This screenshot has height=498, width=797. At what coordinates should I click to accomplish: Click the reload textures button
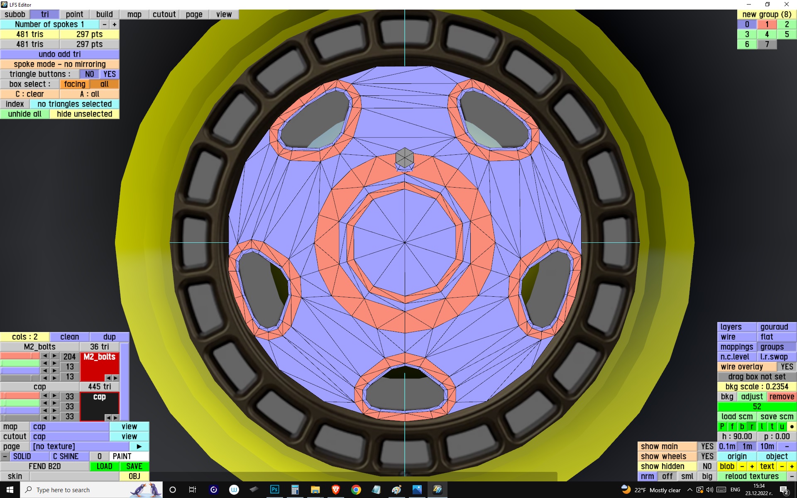pos(751,476)
